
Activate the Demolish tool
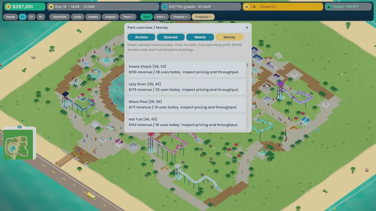(x=59, y=17)
